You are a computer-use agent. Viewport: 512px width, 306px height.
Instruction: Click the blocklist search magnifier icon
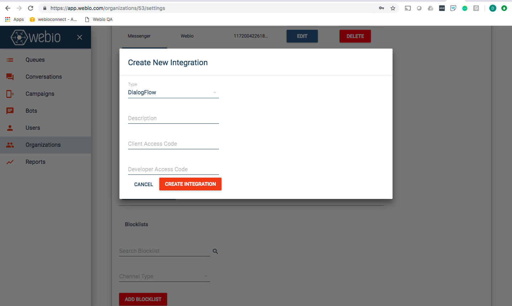215,251
